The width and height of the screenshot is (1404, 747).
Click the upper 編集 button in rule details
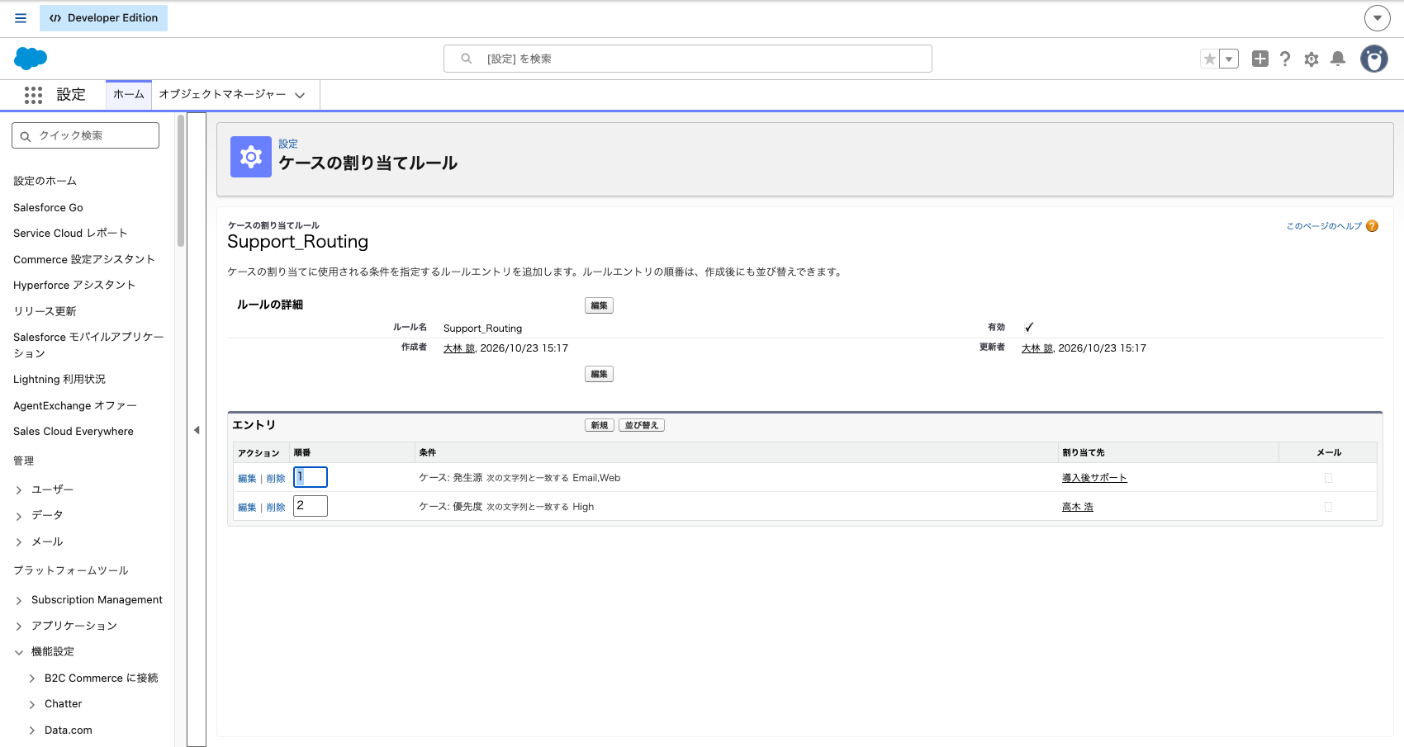point(599,305)
